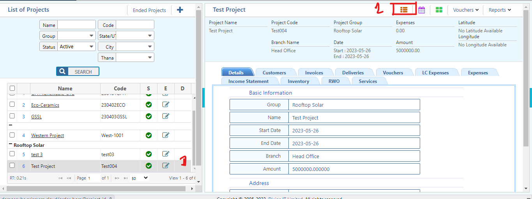The image size is (532, 199).
Task: Open the RWO tab
Action: [334, 81]
